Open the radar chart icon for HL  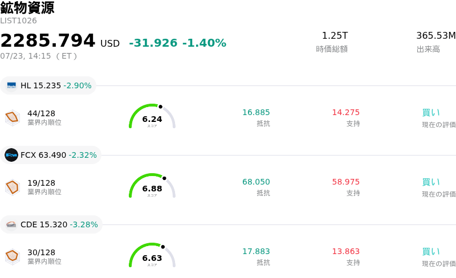(12, 117)
